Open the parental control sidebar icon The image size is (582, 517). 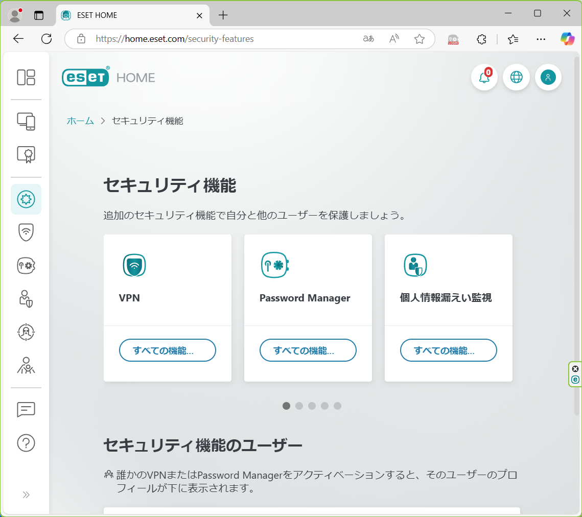coord(26,365)
